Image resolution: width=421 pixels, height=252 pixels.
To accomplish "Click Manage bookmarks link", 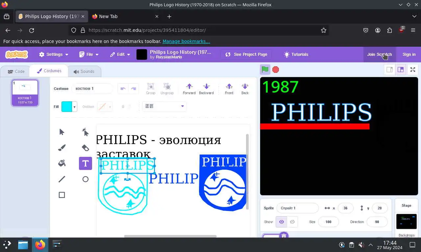I will [x=186, y=41].
